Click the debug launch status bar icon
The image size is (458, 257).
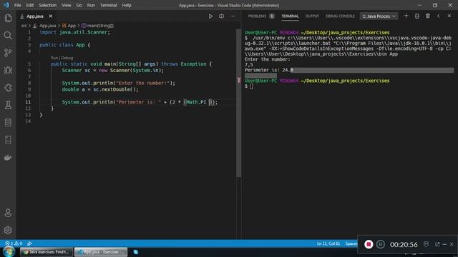pos(29,243)
